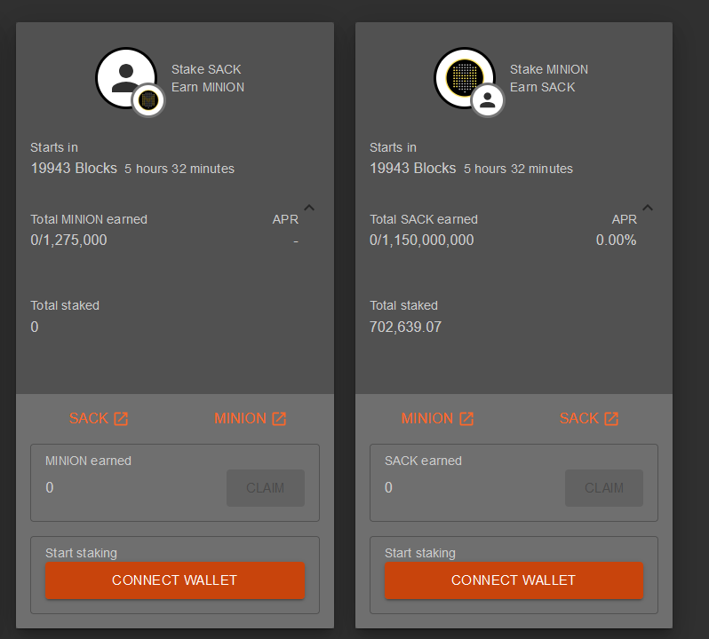The height and width of the screenshot is (639, 709).
Task: Open SACK token link in Stake SACK card
Action: [x=99, y=419]
